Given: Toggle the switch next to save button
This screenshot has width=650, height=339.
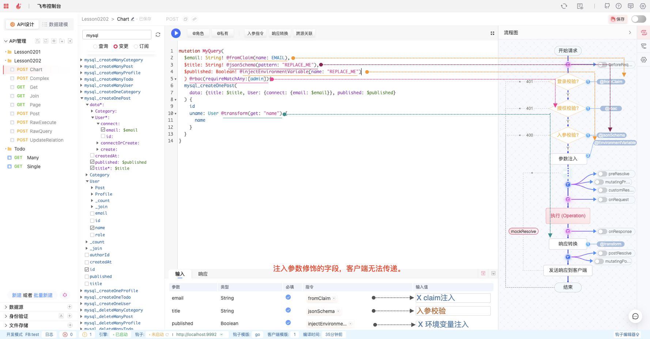Looking at the screenshot, I should (x=639, y=19).
